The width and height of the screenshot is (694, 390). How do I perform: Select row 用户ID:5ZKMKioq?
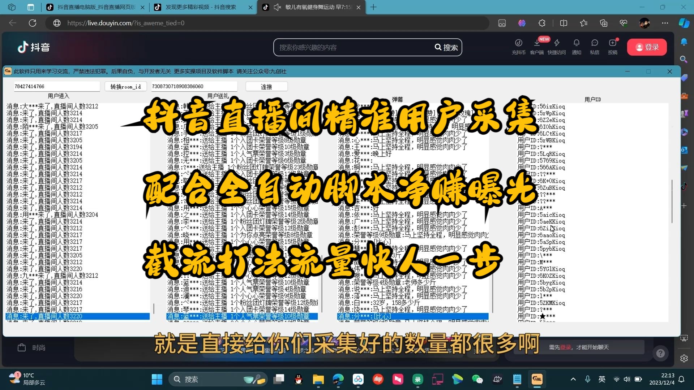pyautogui.click(x=541, y=303)
